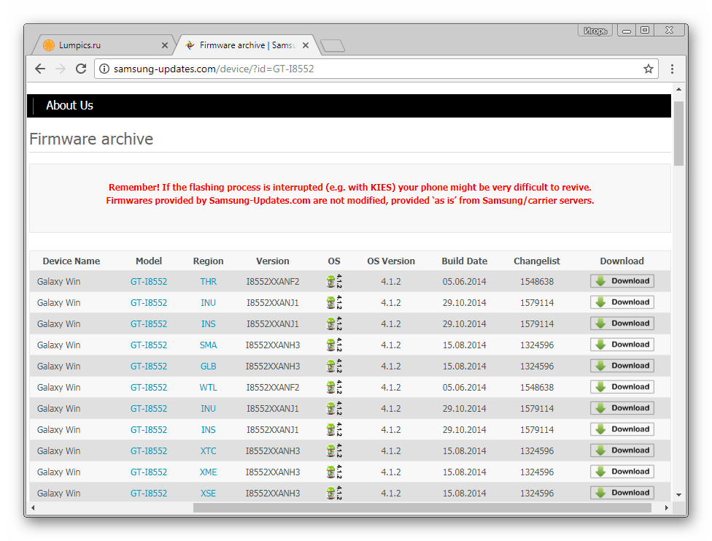Screen dimensions: 712x541
Task: Close the Firmware archive tab
Action: coord(305,45)
